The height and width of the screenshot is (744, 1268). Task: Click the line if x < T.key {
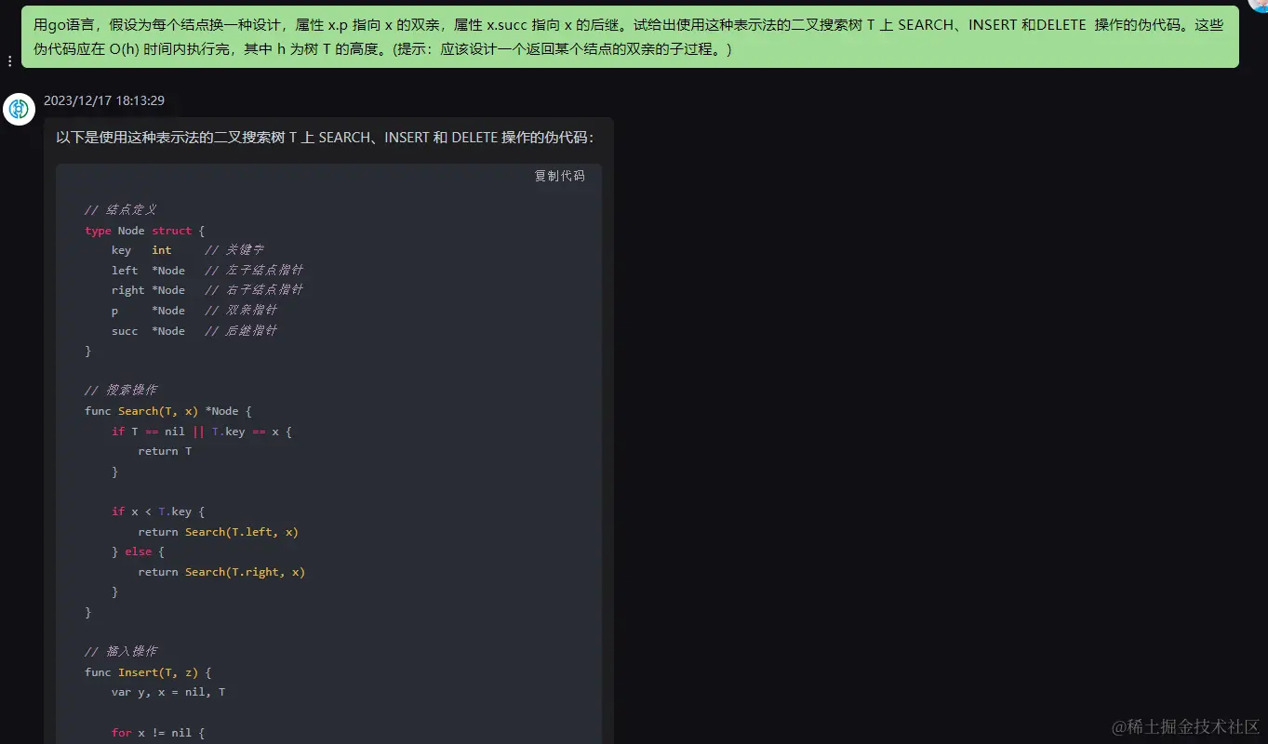[x=158, y=511]
